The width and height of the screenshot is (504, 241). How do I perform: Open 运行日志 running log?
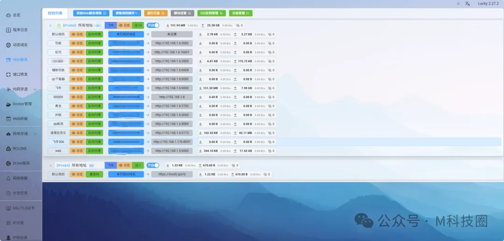click(x=156, y=13)
